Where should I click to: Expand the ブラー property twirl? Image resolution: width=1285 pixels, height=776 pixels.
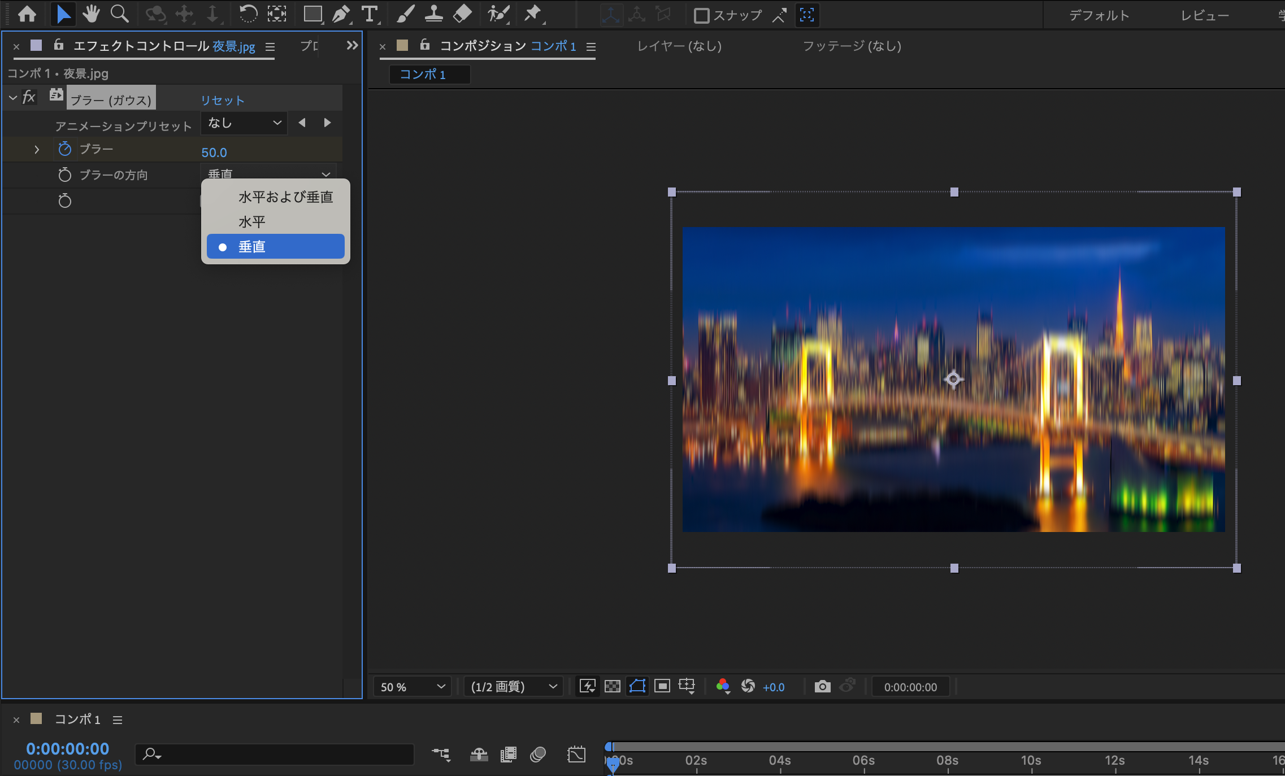point(37,150)
